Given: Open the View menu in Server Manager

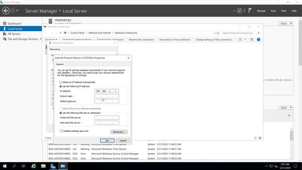Looking at the screenshot, I should pyautogui.click(x=284, y=11).
